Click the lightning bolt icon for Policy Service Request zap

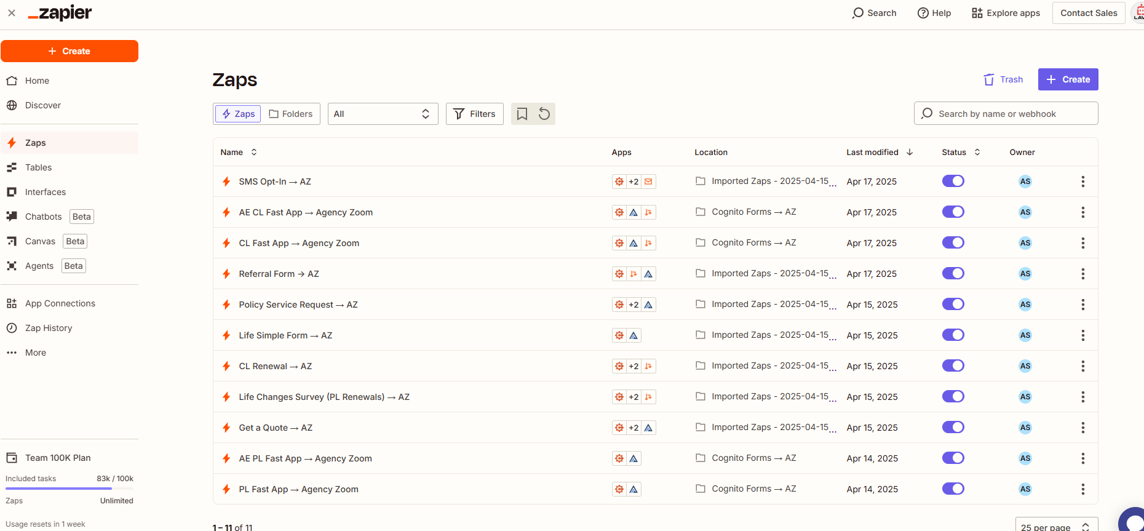pos(226,305)
